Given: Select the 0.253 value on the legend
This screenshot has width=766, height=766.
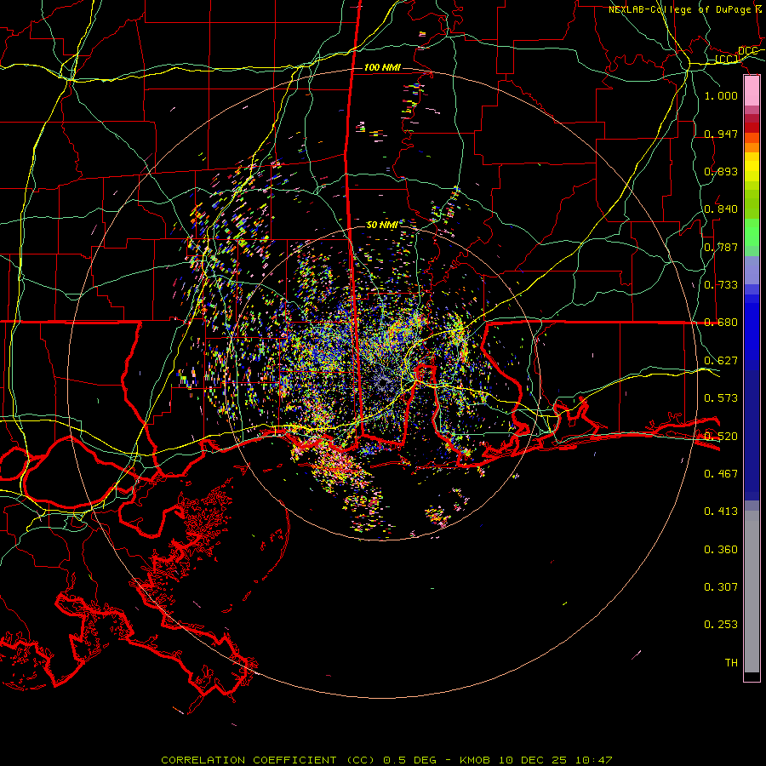Looking at the screenshot, I should (721, 625).
